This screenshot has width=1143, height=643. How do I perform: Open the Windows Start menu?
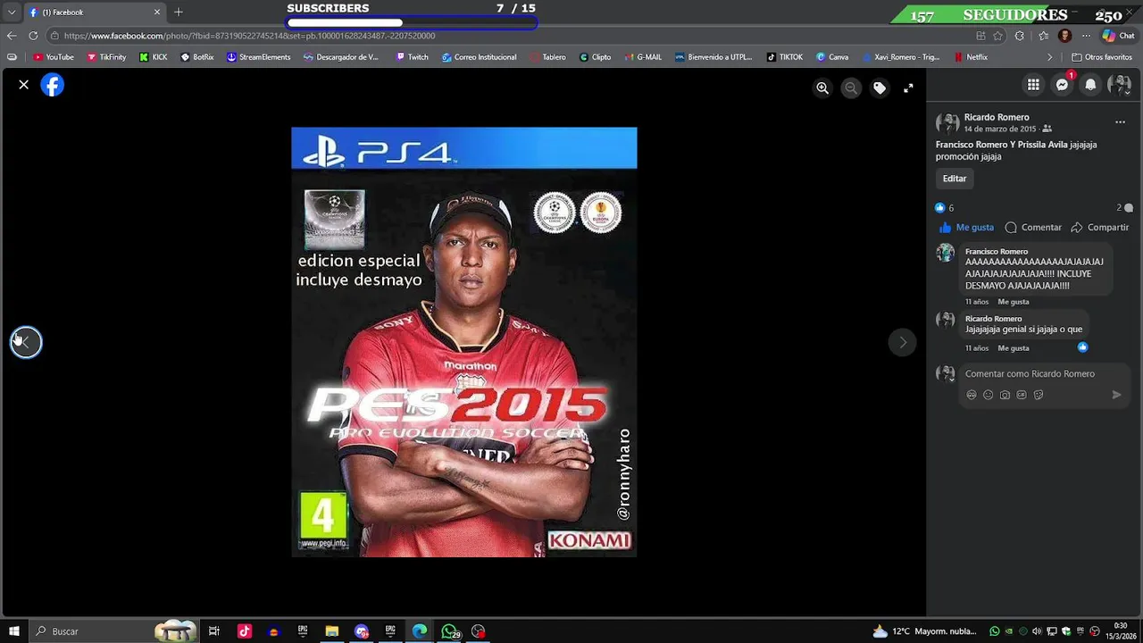[x=14, y=631]
